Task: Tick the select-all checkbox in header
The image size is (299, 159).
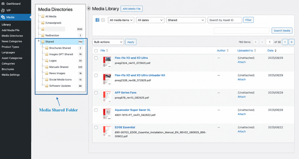Action: pyautogui.click(x=96, y=51)
